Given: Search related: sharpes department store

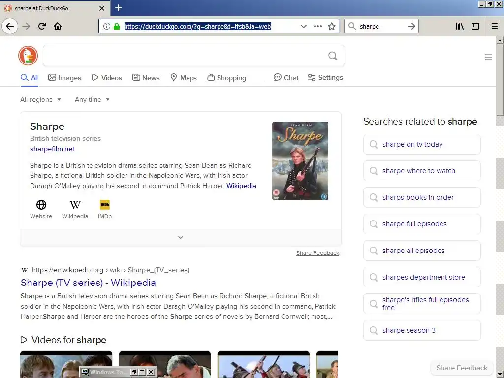Looking at the screenshot, I should (x=422, y=277).
